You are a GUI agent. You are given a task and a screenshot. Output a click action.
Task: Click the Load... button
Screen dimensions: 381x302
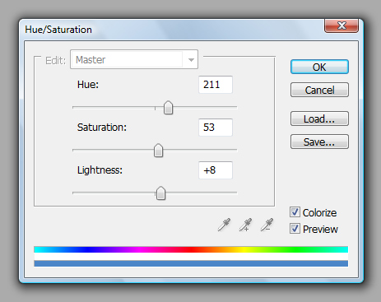319,118
